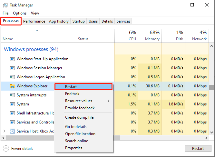Select the Windows Logon Application row name
Screen dimensions: 215x157
coord(41,77)
